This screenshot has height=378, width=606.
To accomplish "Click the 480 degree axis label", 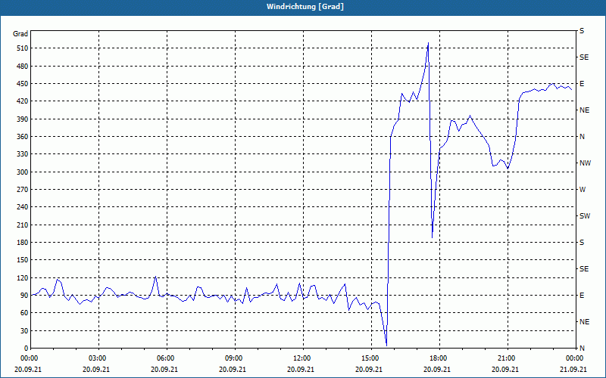I will coord(22,67).
